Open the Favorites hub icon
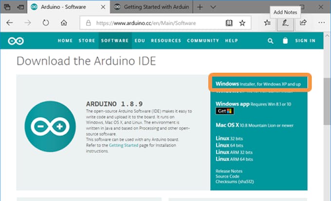Screen dimensions: 331x201 click(267, 22)
